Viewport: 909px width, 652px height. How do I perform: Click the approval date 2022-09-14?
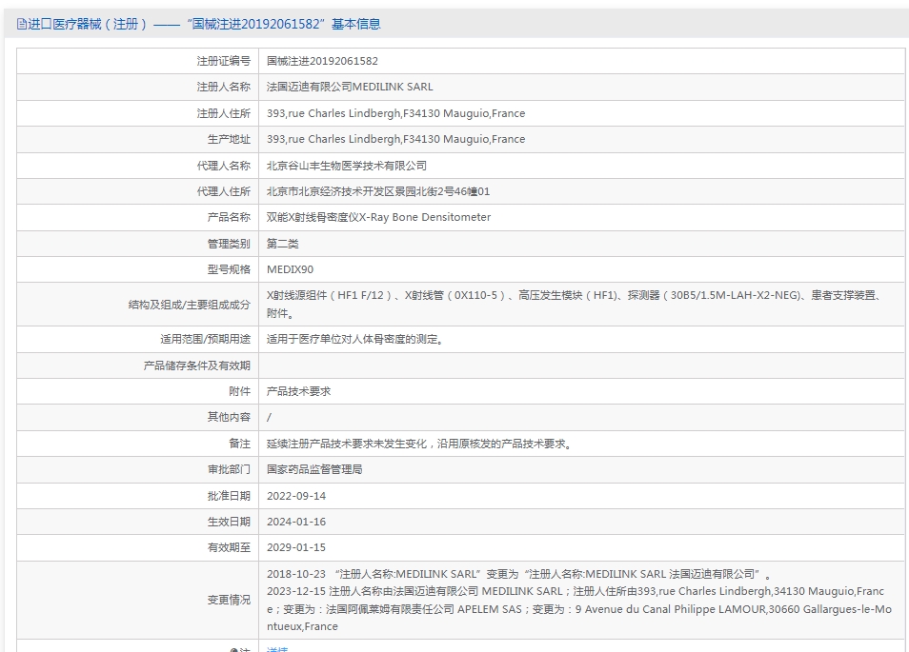[x=296, y=496]
